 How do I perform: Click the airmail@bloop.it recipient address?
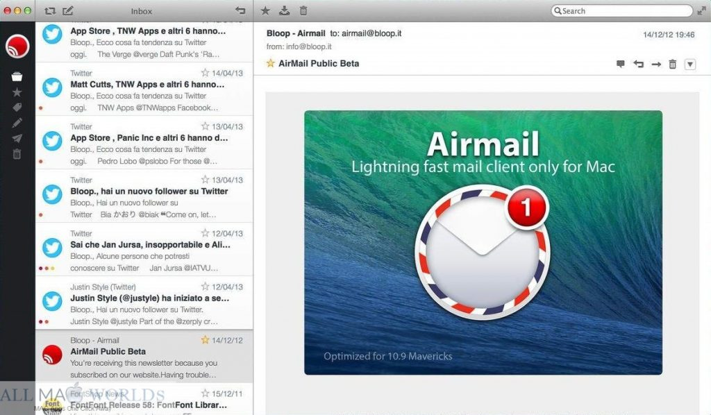[x=371, y=33]
